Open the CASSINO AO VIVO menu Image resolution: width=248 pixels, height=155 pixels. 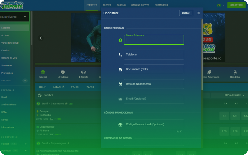140,5
